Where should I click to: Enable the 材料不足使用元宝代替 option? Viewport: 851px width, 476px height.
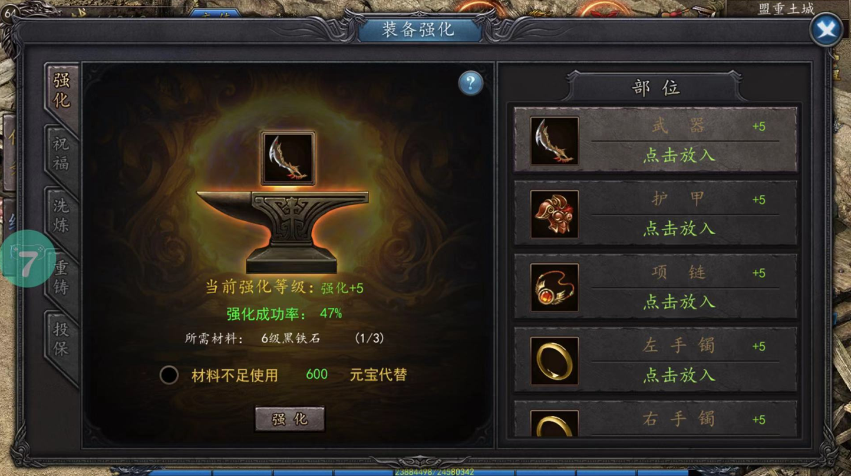coord(169,375)
